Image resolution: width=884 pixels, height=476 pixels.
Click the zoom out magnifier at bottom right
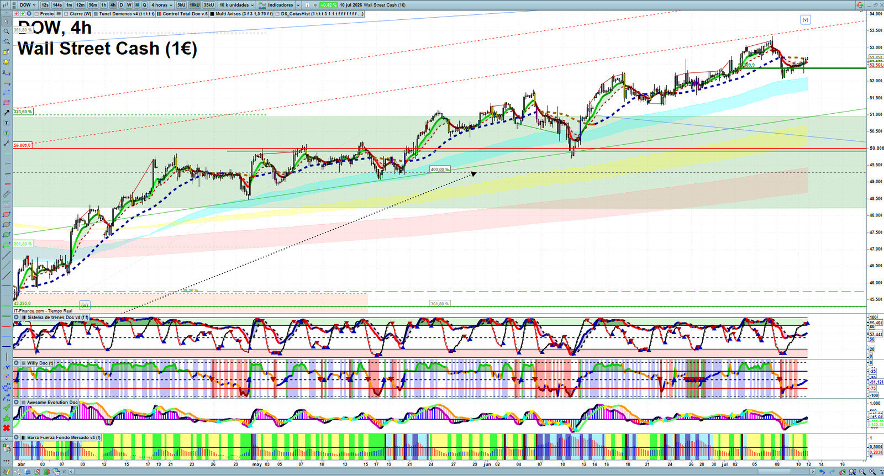click(x=862, y=472)
